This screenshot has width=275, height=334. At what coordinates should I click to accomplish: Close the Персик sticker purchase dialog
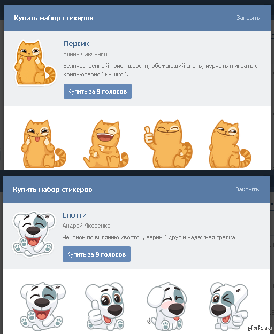click(x=248, y=18)
